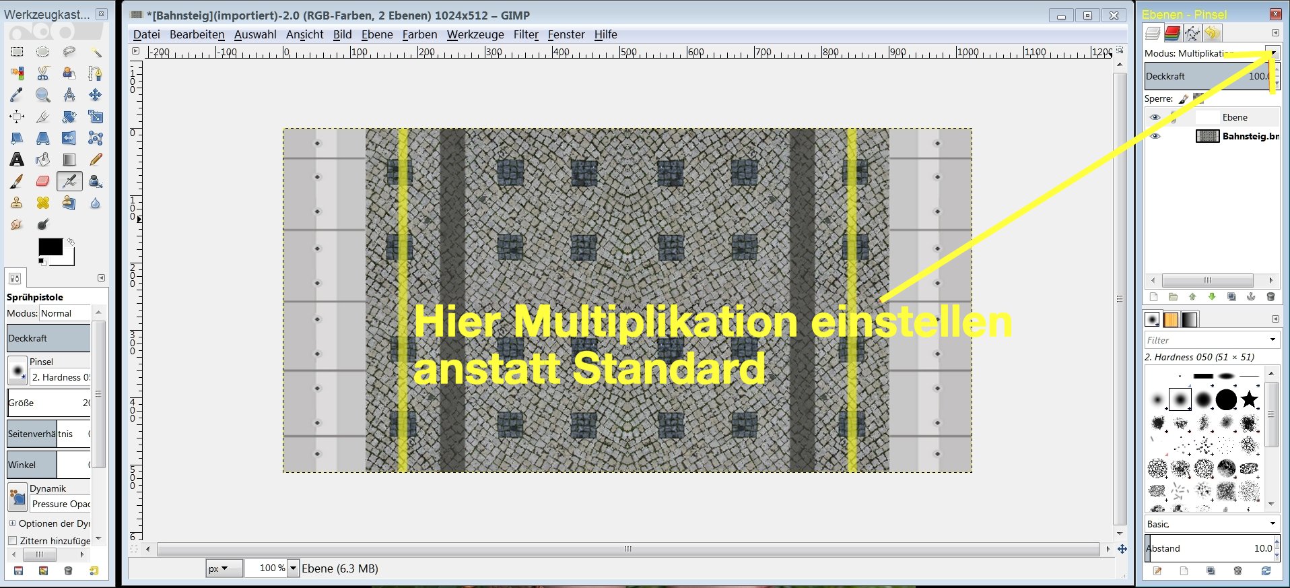
Task: Delete layer with the trash icon
Action: coord(1270,297)
